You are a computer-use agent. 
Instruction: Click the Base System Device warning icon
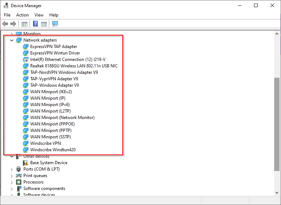tap(26, 163)
